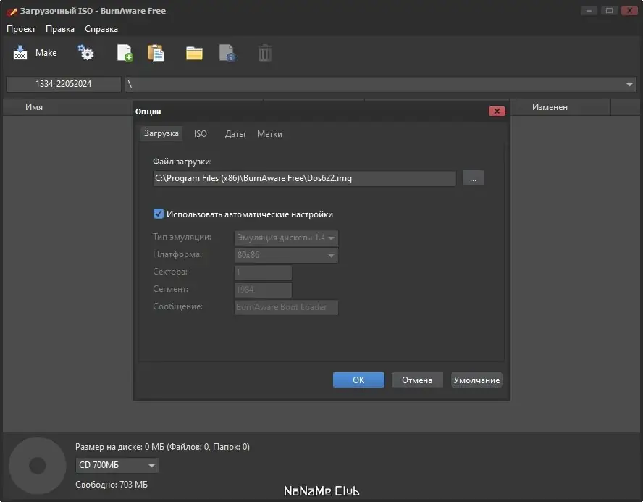Click the disc usage indicator graphic
This screenshot has height=502, width=643.
tap(38, 466)
